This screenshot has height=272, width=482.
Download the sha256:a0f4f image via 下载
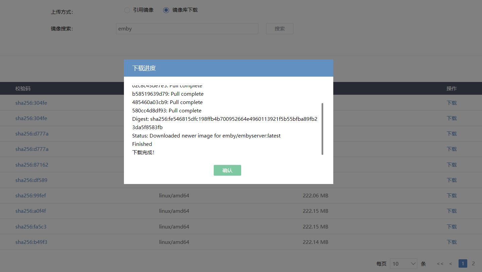(x=451, y=211)
